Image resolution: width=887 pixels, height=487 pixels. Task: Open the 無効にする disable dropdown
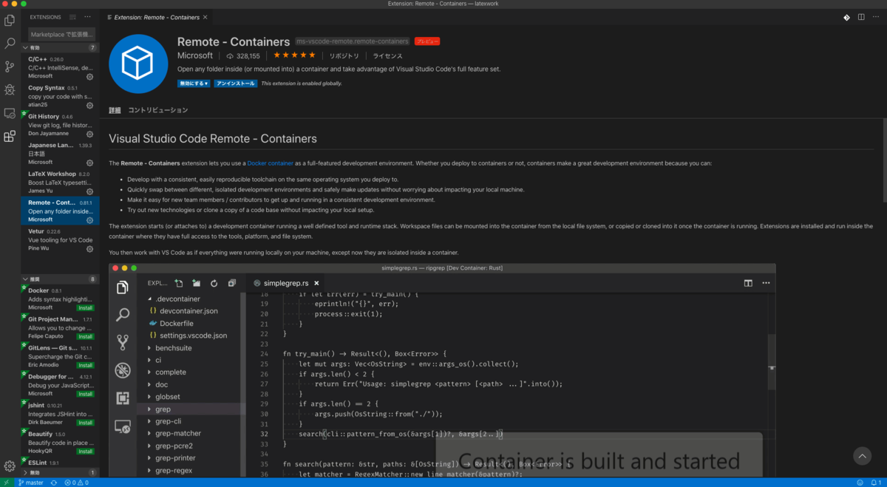point(194,84)
